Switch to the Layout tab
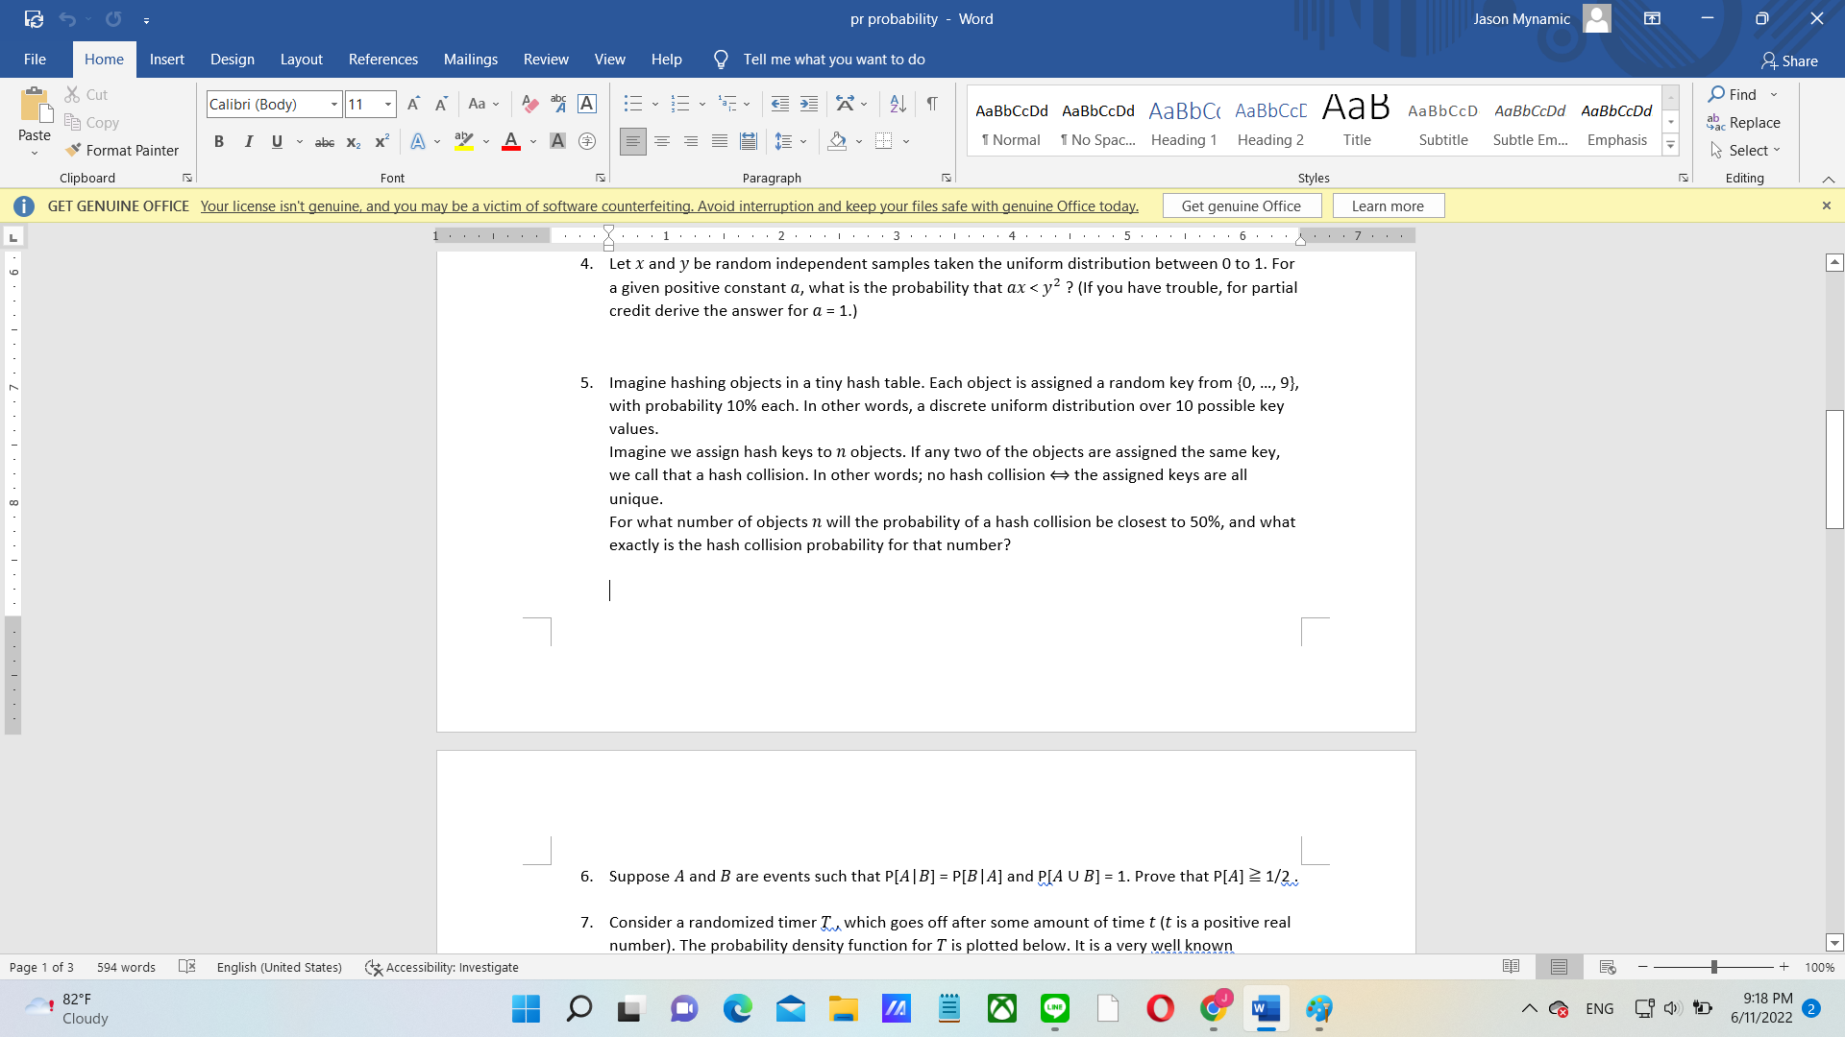The image size is (1845, 1037). pyautogui.click(x=301, y=60)
